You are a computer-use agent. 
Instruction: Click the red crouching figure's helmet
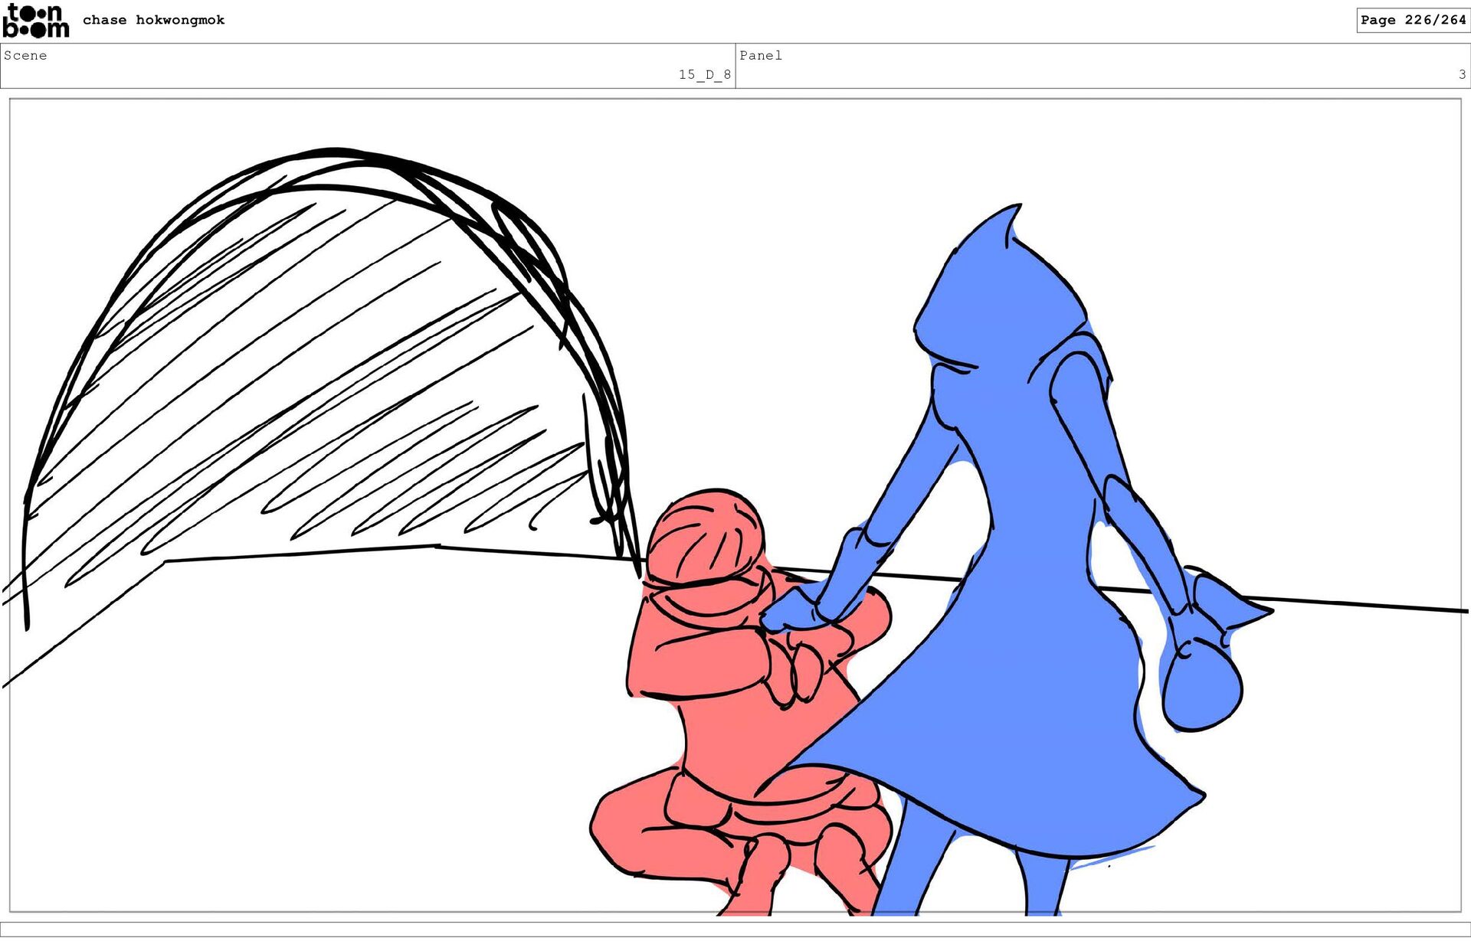(705, 536)
